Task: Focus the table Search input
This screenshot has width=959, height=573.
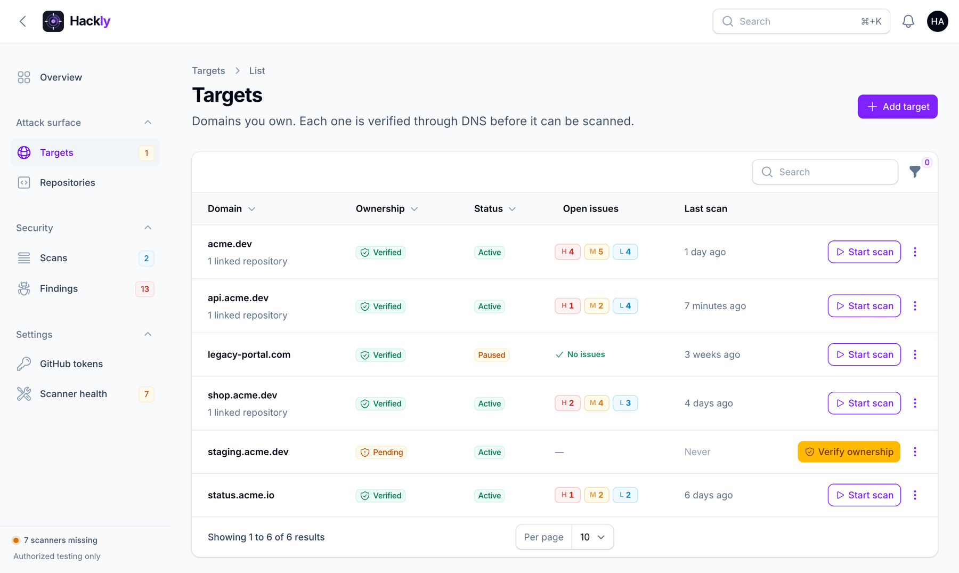Action: 825,172
